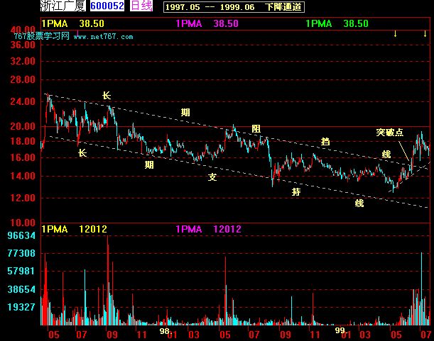The image size is (434, 341).
Task: Click the 12.00 price axis label
Action: [23, 198]
